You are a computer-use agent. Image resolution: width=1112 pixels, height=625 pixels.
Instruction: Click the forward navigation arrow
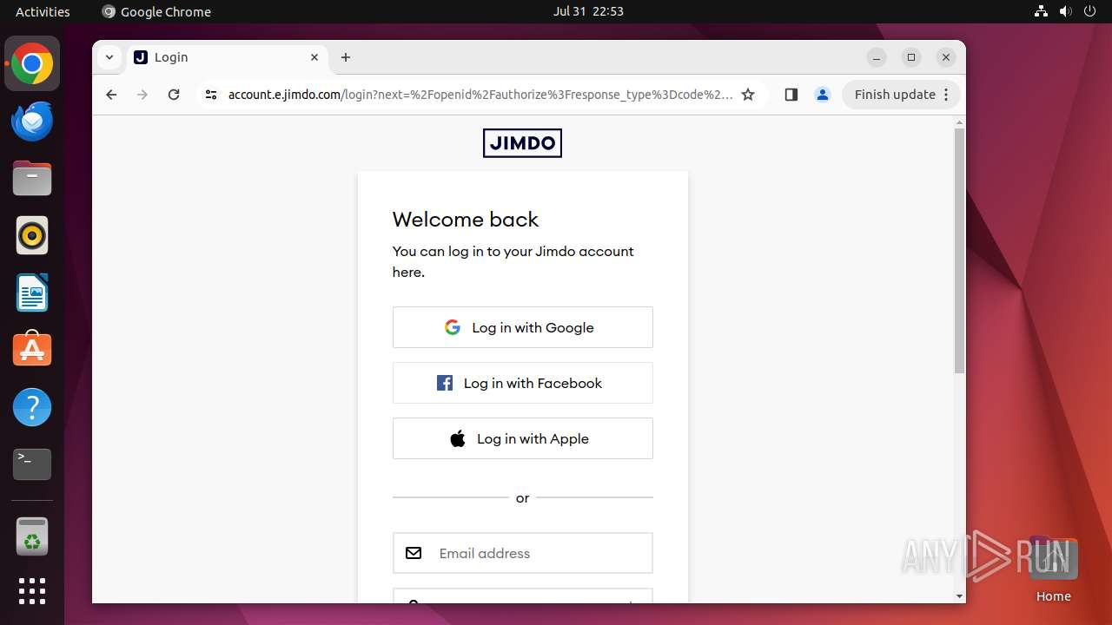point(142,95)
